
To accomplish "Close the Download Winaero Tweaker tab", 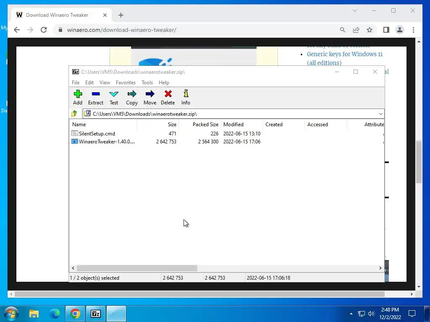I will coord(105,15).
